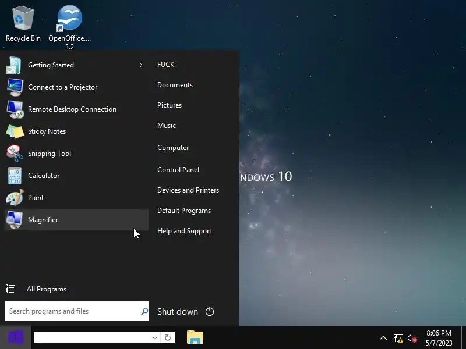Click the Getting Started icon
The width and height of the screenshot is (466, 349).
(13, 65)
